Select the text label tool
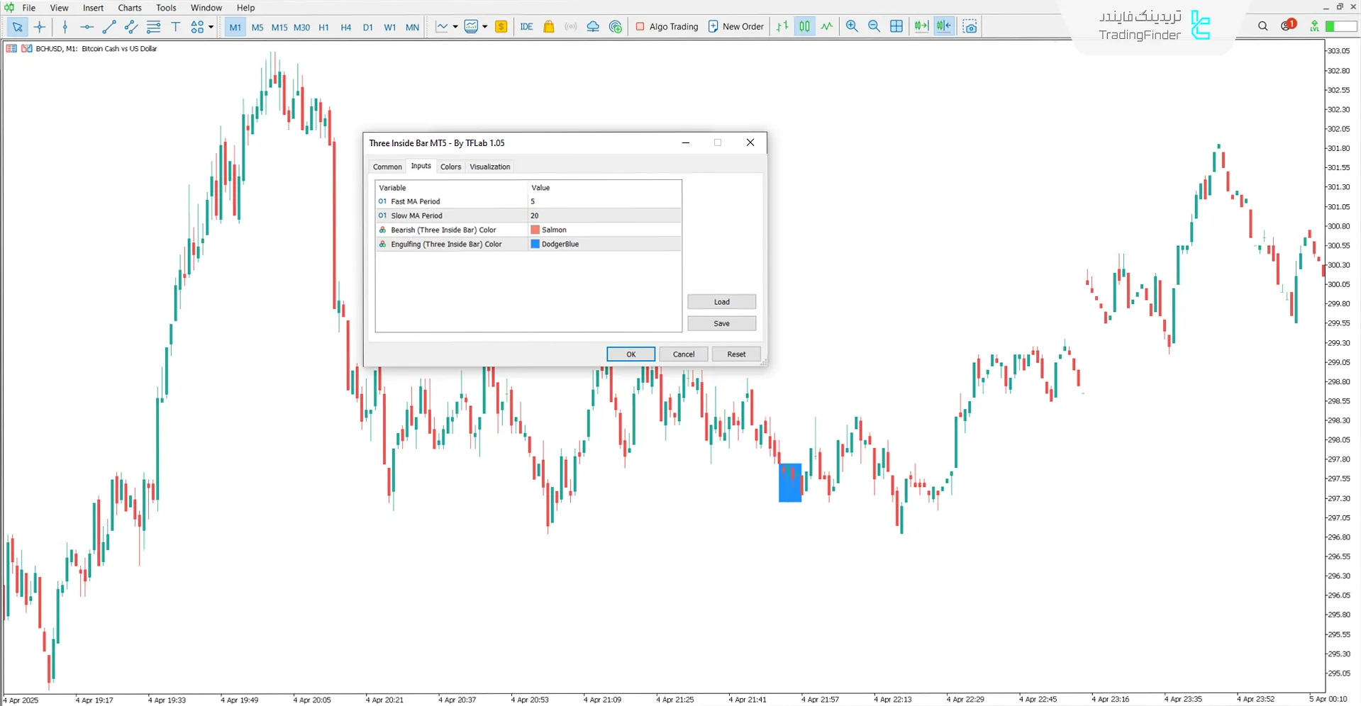 point(176,27)
